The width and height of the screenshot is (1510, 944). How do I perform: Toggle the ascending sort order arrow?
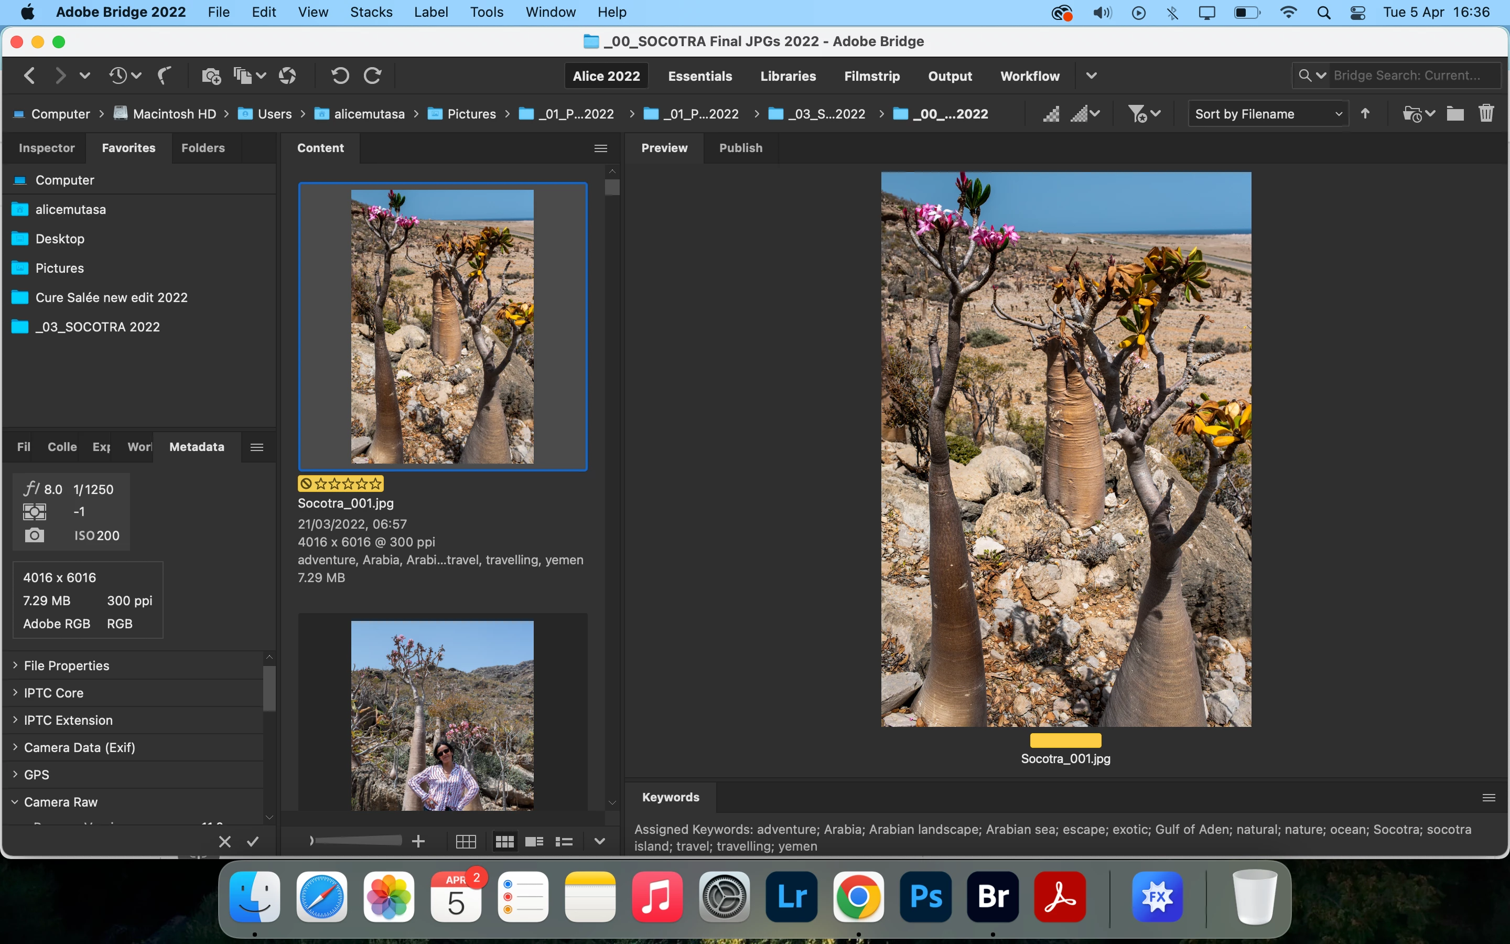click(x=1365, y=114)
